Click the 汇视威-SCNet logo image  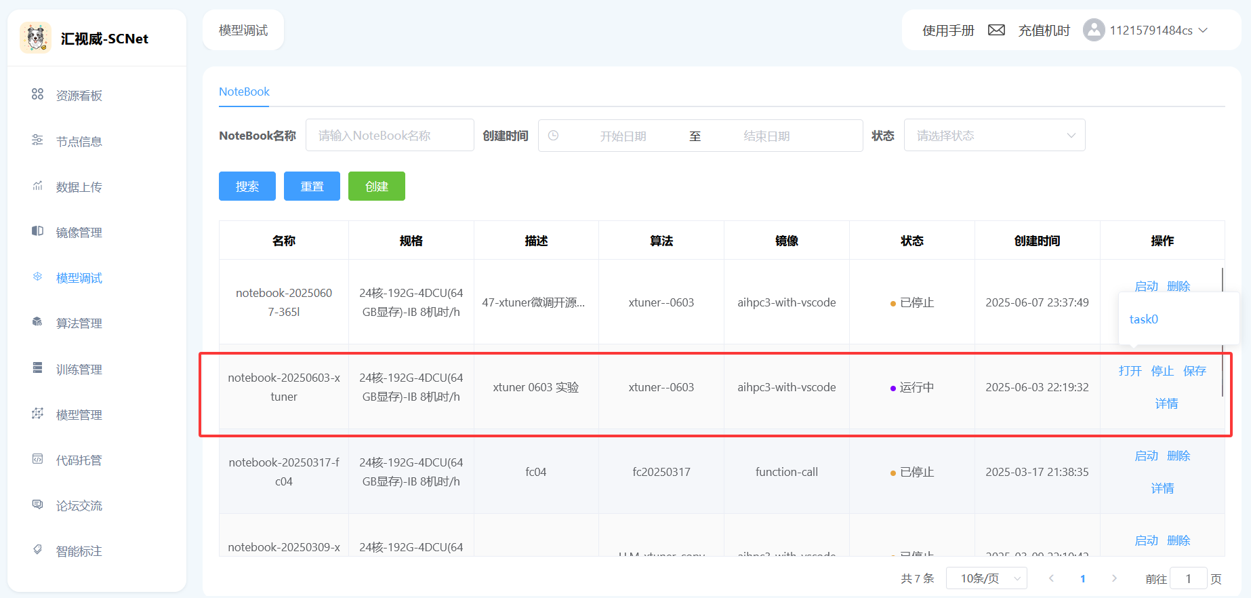[x=35, y=38]
